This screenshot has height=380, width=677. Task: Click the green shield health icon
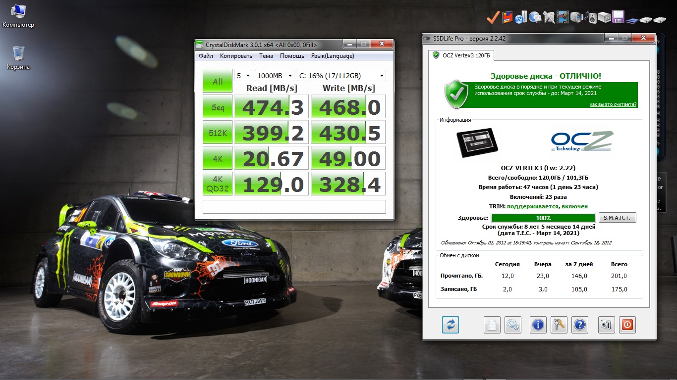tap(456, 95)
